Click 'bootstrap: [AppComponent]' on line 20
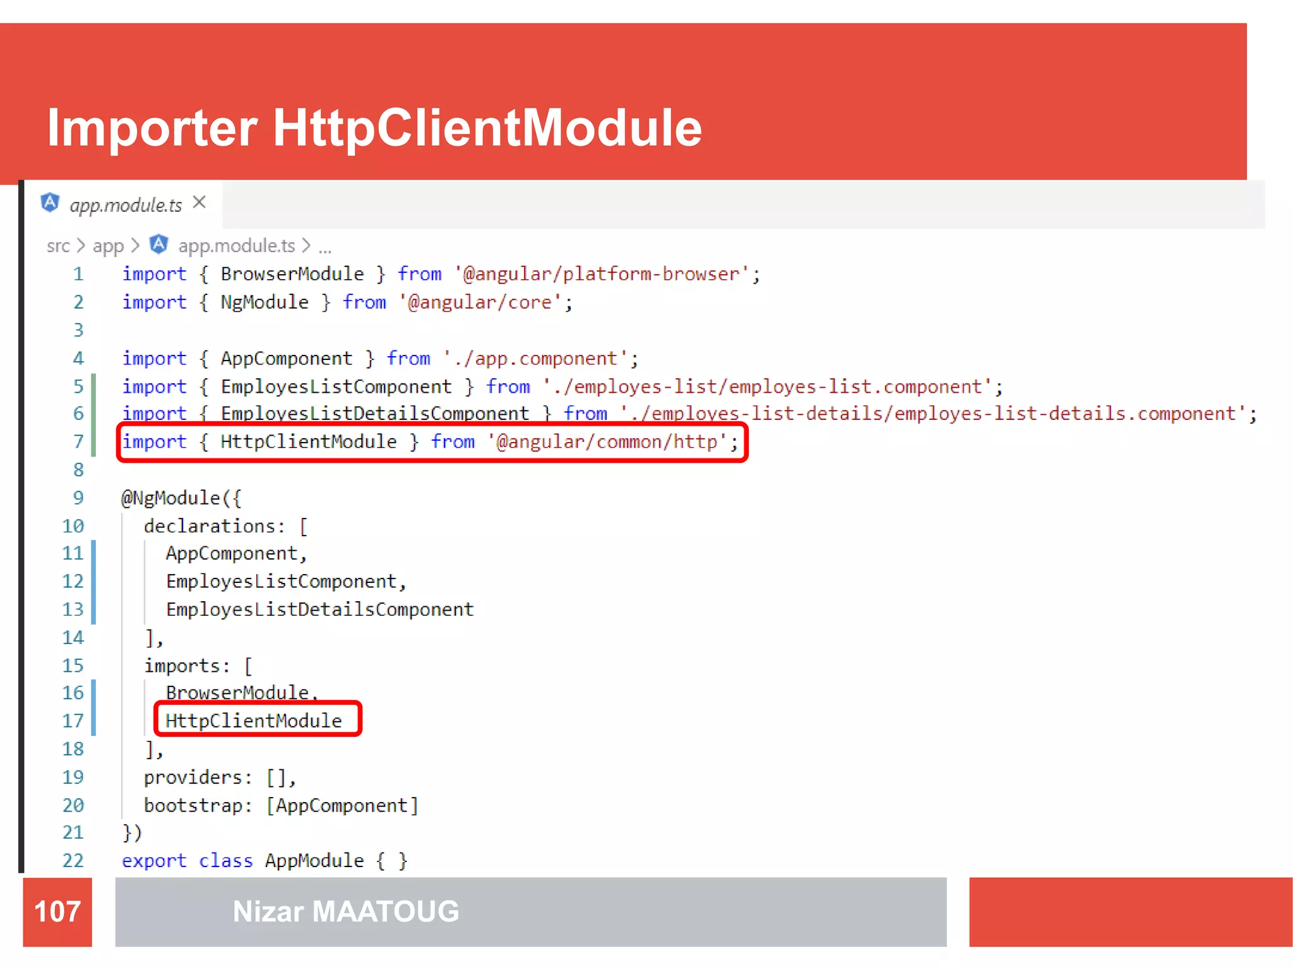The height and width of the screenshot is (970, 1293). tap(281, 805)
